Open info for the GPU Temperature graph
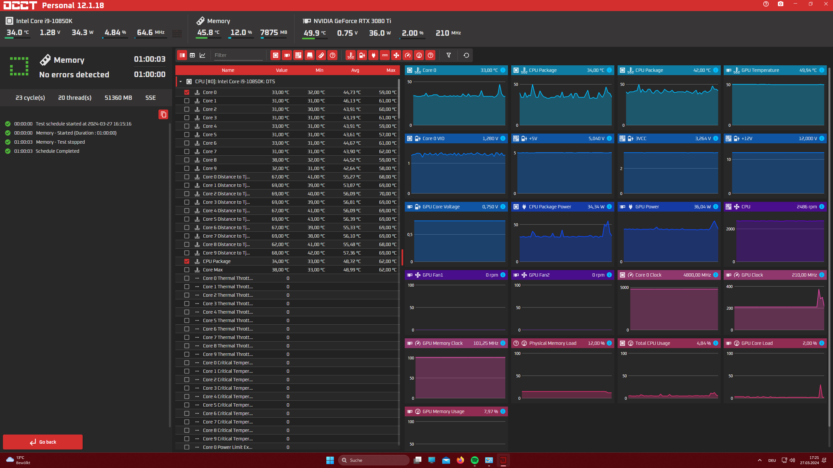The width and height of the screenshot is (833, 468). pyautogui.click(x=822, y=70)
